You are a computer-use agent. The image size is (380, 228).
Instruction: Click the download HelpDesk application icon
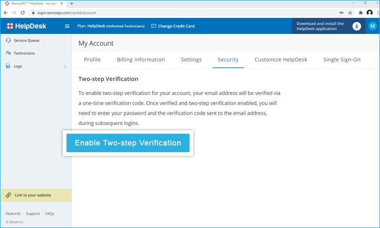(357, 26)
